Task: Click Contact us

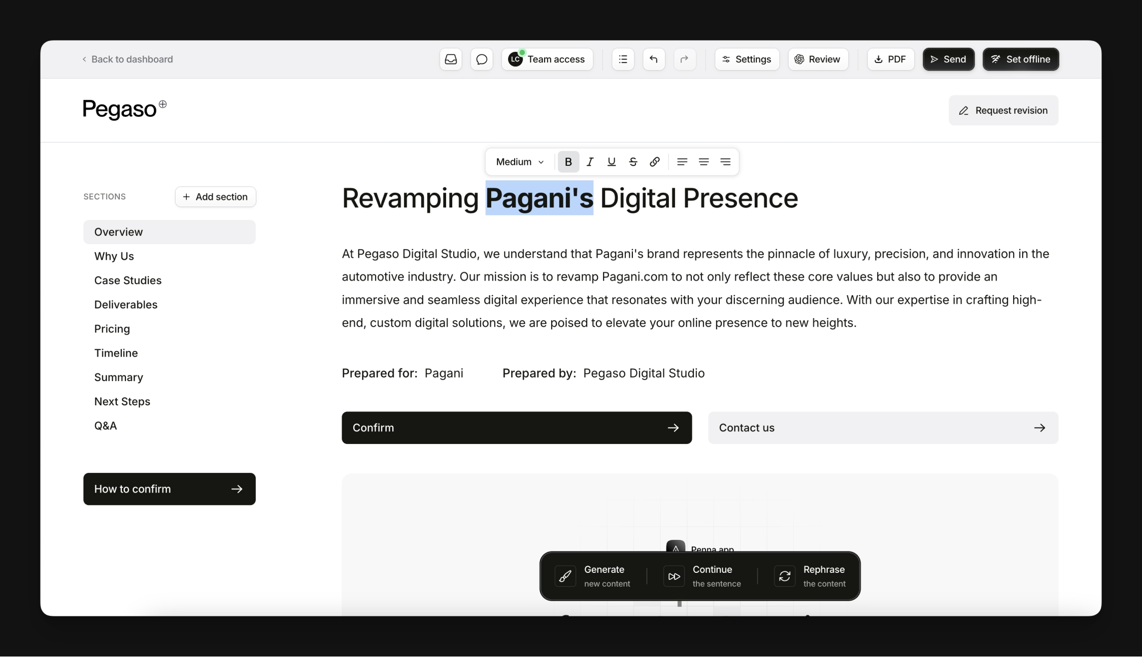Action: [883, 428]
